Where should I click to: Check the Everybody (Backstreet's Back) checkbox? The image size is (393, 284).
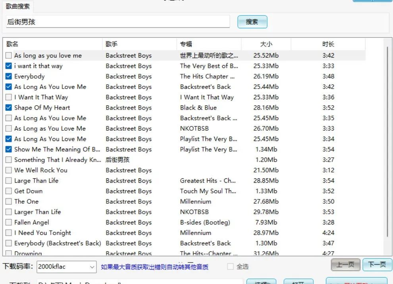click(x=8, y=243)
